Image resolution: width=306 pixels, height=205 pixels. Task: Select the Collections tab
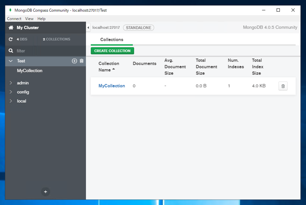[x=112, y=40]
